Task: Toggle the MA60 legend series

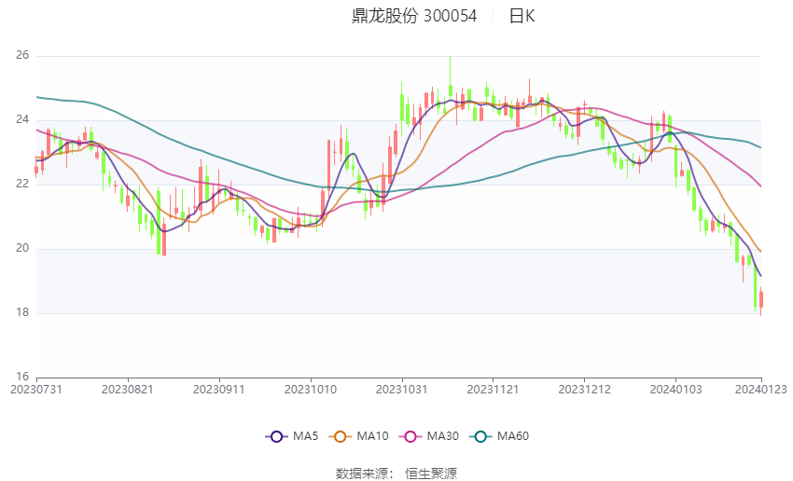Action: 499,436
